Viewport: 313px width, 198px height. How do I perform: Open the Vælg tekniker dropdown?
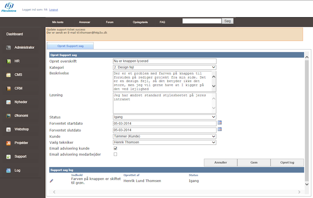[164, 143]
